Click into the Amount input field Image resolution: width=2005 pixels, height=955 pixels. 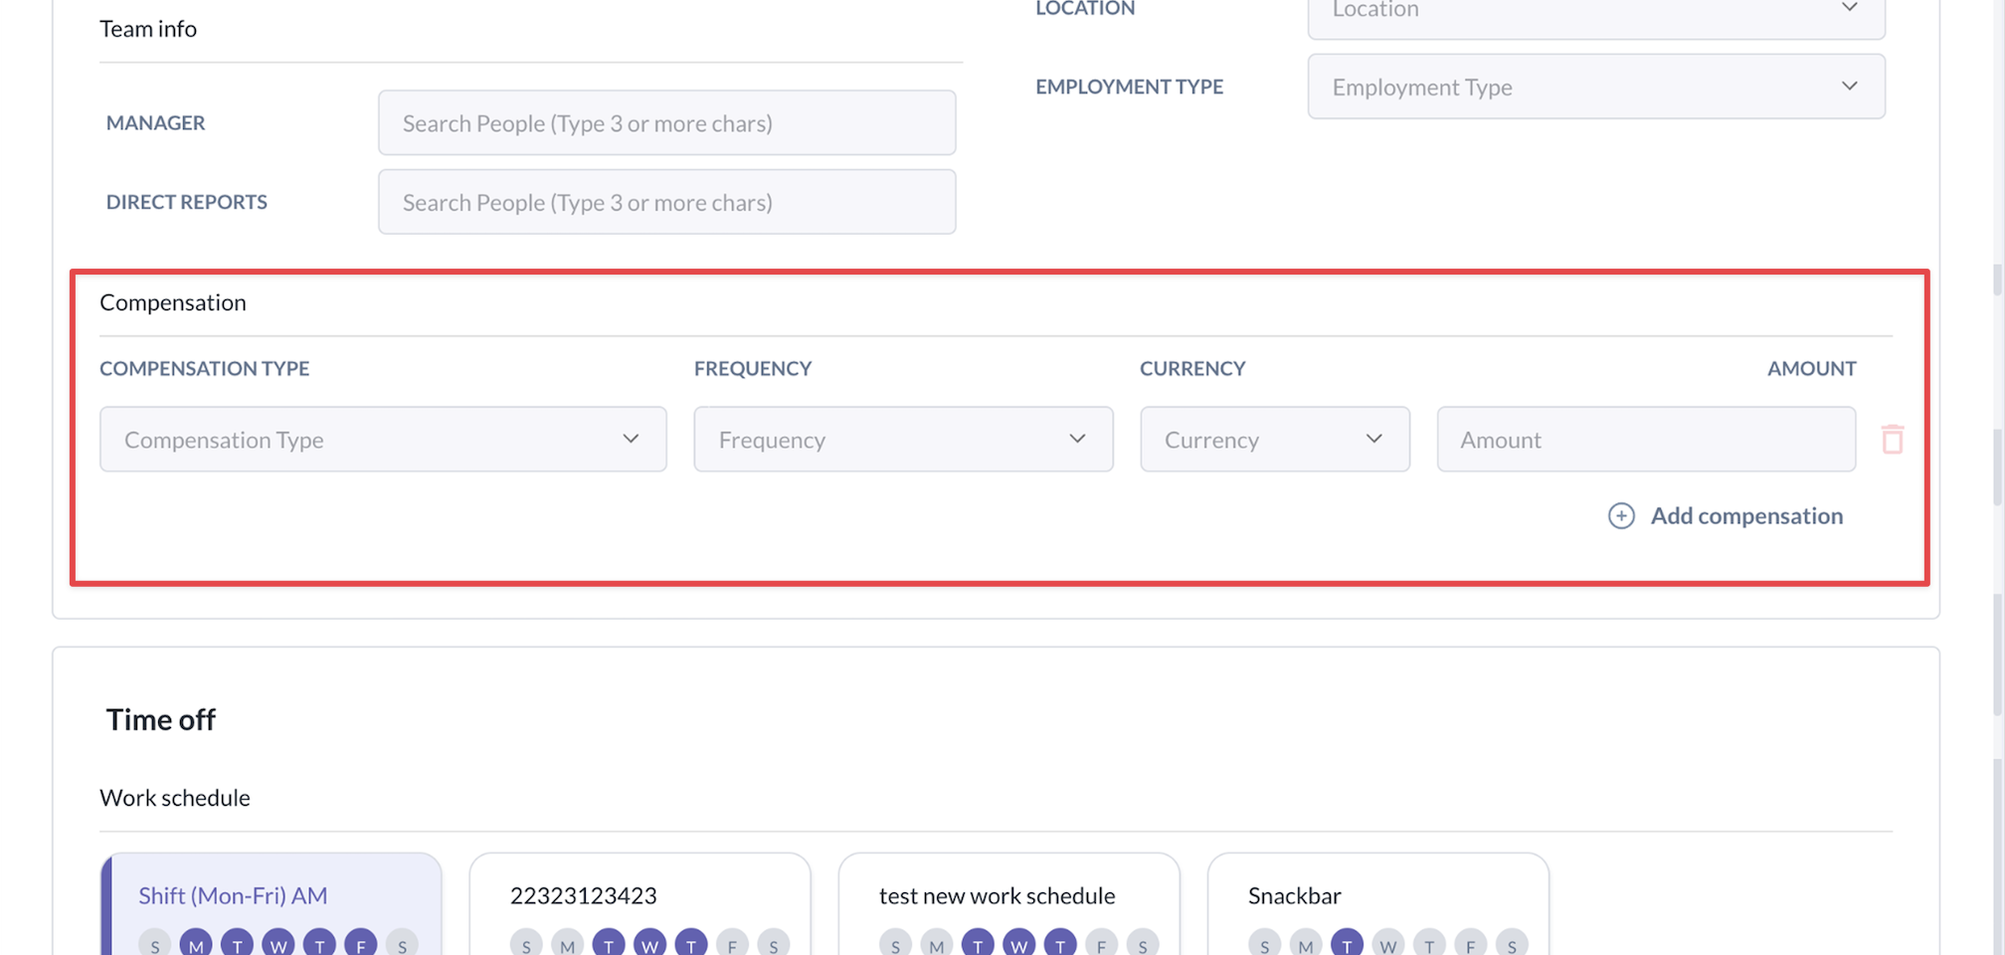(x=1645, y=439)
